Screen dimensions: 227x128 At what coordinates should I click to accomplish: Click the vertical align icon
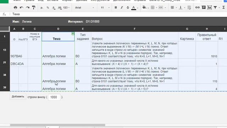tap(181, 7)
